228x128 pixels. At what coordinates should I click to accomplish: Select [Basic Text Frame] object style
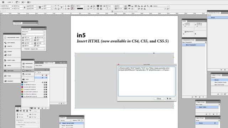coord(219,85)
